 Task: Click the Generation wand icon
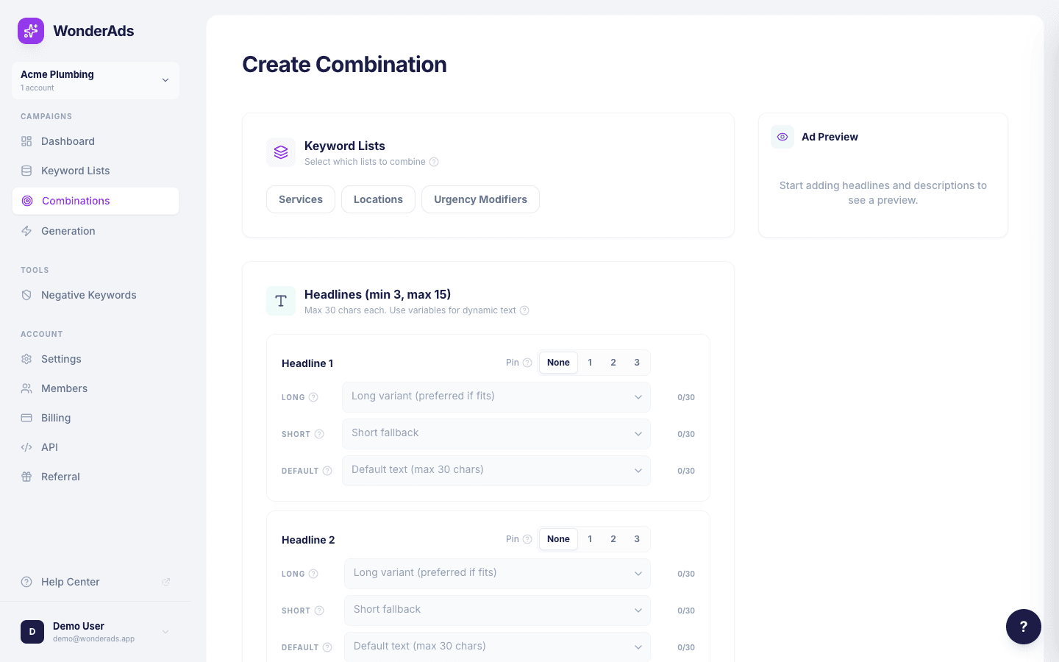point(26,230)
